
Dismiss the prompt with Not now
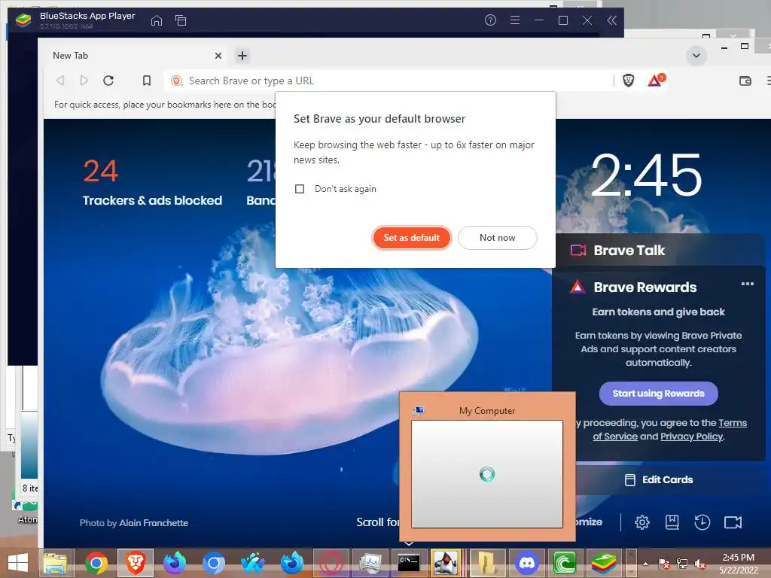point(497,238)
